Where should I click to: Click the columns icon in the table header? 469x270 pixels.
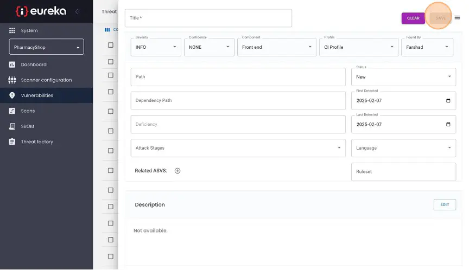coord(107,30)
